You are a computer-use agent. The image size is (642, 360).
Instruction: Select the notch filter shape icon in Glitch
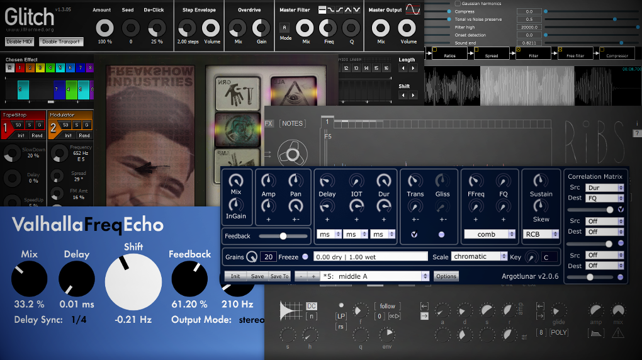pos(357,9)
